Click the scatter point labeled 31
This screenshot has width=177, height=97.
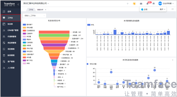pyautogui.click(x=111, y=72)
